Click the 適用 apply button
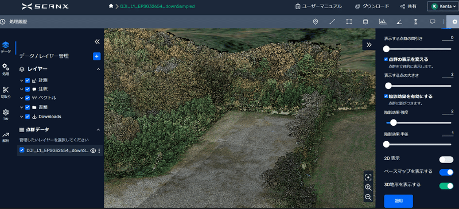Screen dimensions: 459x209 point(398,201)
